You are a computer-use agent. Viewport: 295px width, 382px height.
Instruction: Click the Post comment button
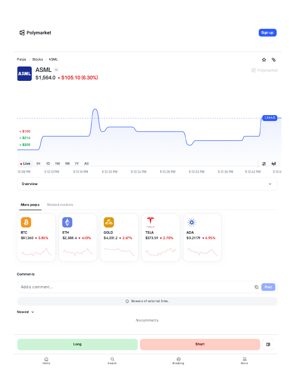[x=268, y=287]
